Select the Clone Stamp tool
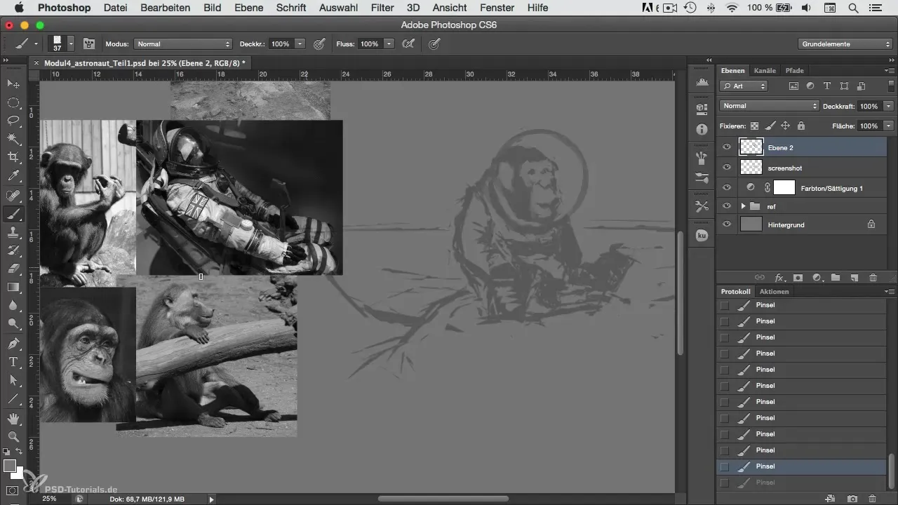The width and height of the screenshot is (898, 505). point(13,232)
